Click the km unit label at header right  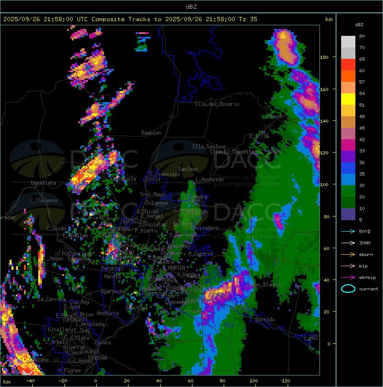329,19
